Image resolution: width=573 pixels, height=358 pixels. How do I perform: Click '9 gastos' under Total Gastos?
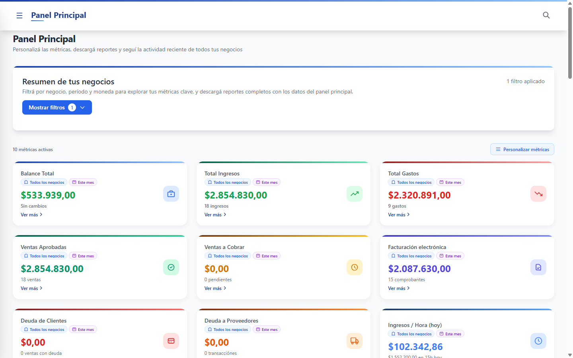click(397, 206)
